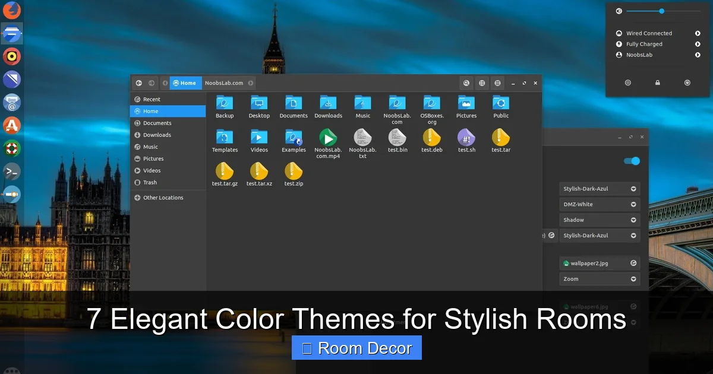The image size is (713, 374).
Task: Select the NoobsLab.txt file
Action: tap(362, 144)
